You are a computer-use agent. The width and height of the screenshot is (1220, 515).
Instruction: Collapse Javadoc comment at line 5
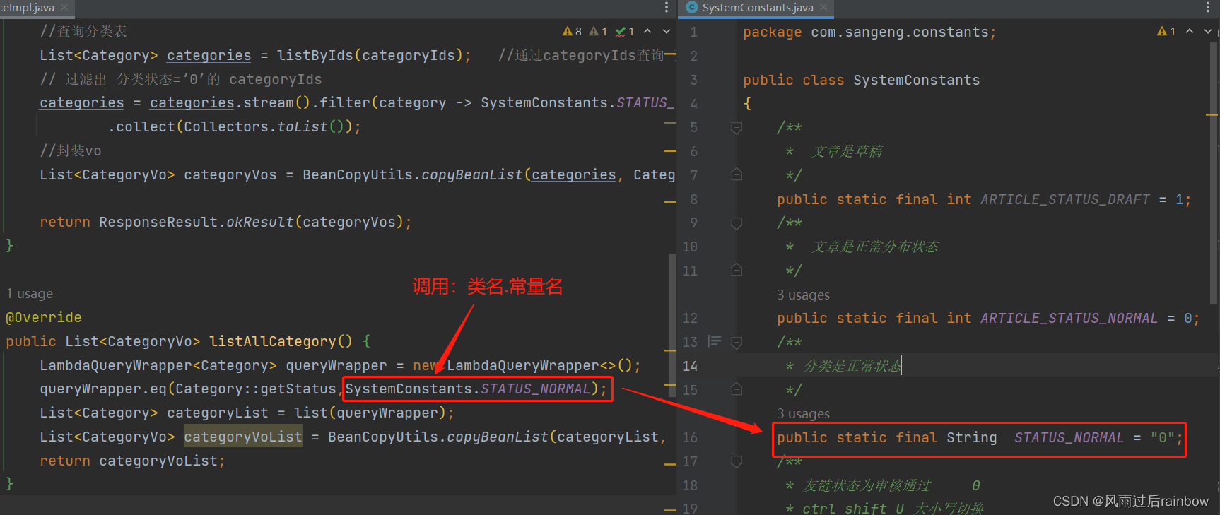click(x=737, y=128)
